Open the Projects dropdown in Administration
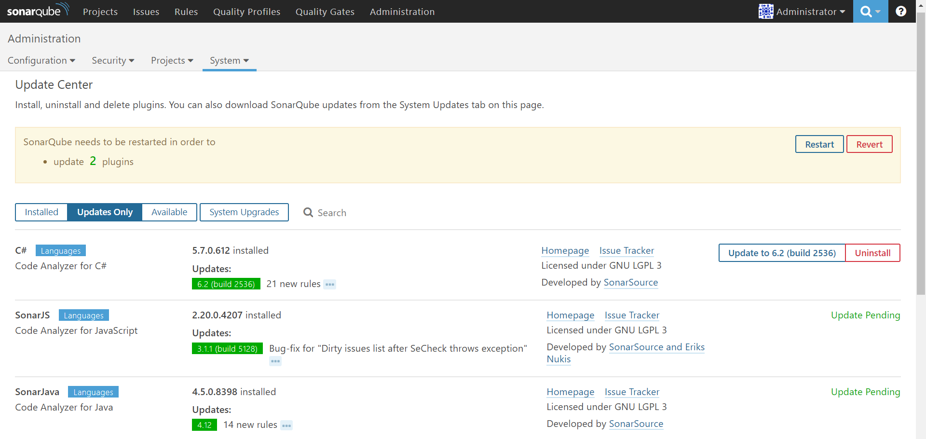 tap(172, 60)
